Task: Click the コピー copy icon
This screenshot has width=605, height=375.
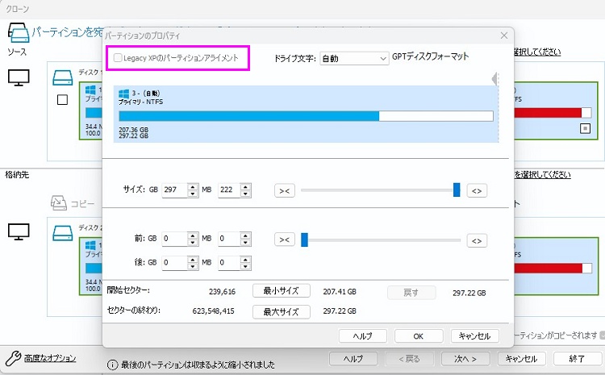Action: pos(59,202)
